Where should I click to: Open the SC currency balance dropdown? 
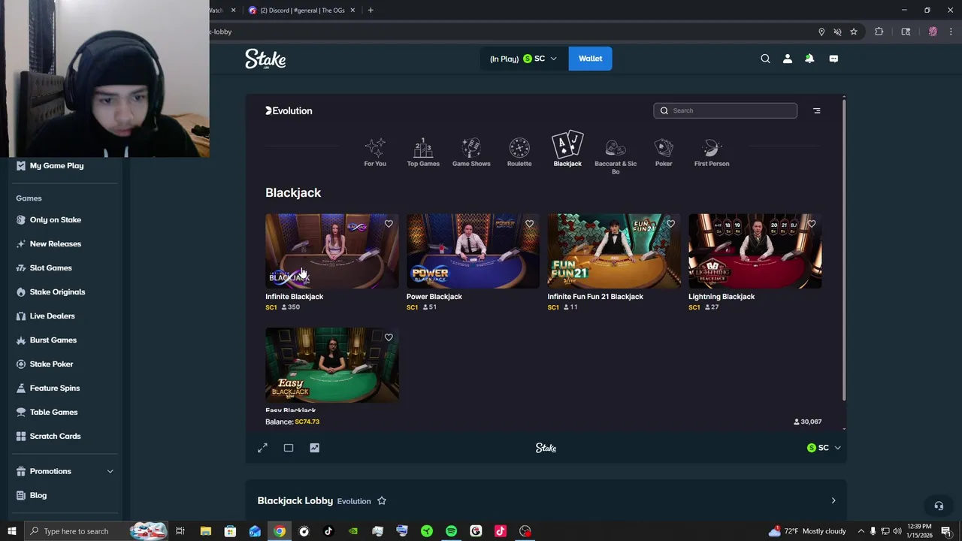(x=524, y=59)
